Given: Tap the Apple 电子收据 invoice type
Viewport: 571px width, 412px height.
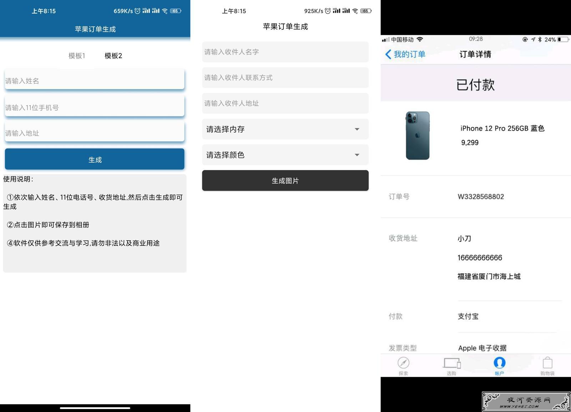Looking at the screenshot, I should tap(482, 348).
